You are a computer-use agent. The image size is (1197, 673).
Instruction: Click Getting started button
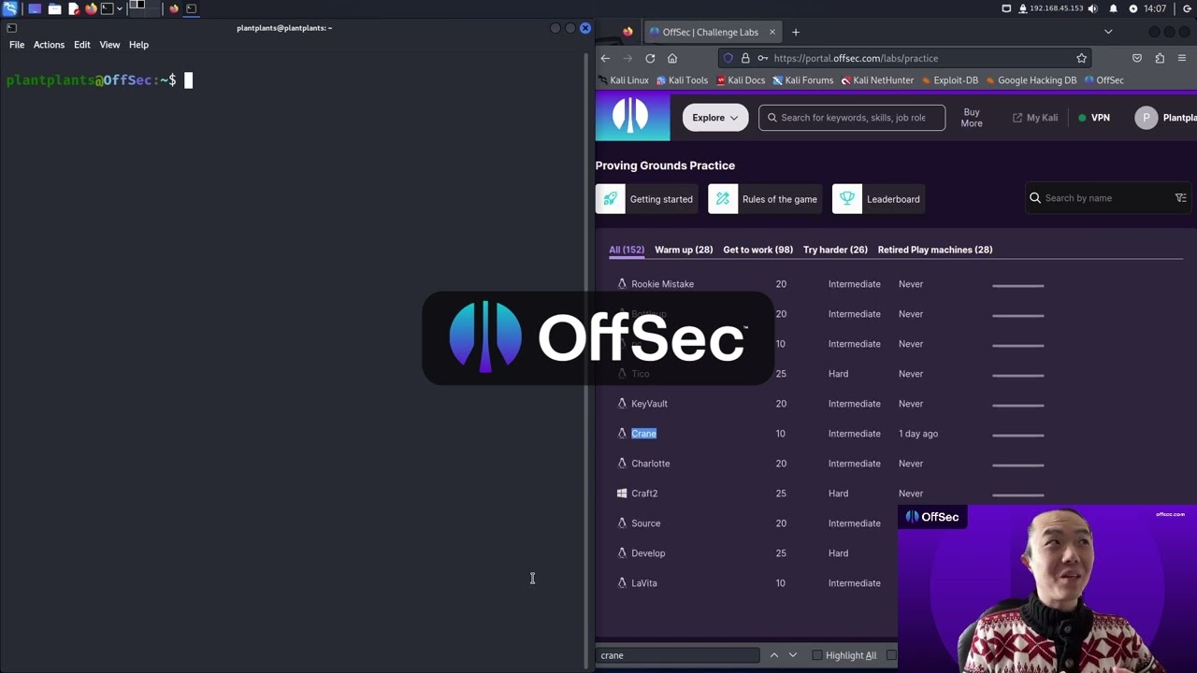647,199
